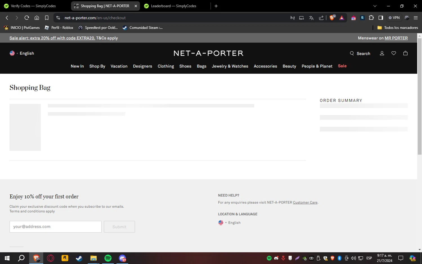Reload the page
Image resolution: width=422 pixels, height=264 pixels.
pos(27,18)
